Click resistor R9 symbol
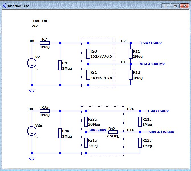Screen dimensions: 191x171 [60, 65]
